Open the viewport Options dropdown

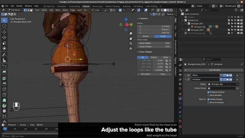tap(171, 14)
